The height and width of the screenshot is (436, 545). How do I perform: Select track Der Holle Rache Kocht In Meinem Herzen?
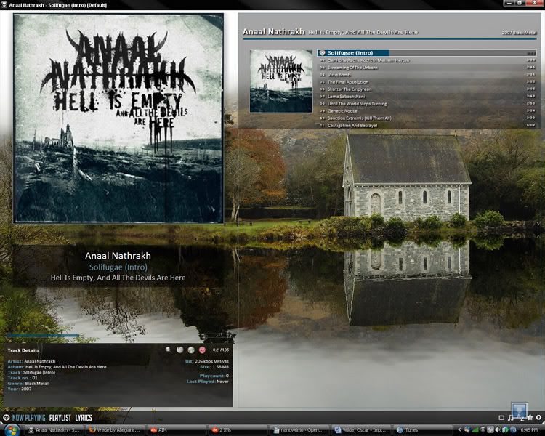(x=427, y=60)
